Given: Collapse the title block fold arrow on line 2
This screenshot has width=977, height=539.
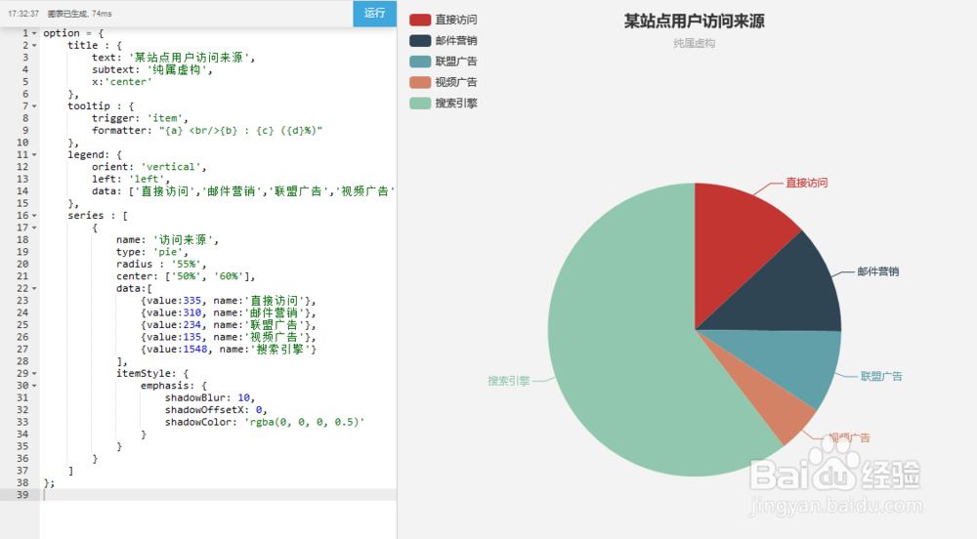Looking at the screenshot, I should tap(34, 46).
